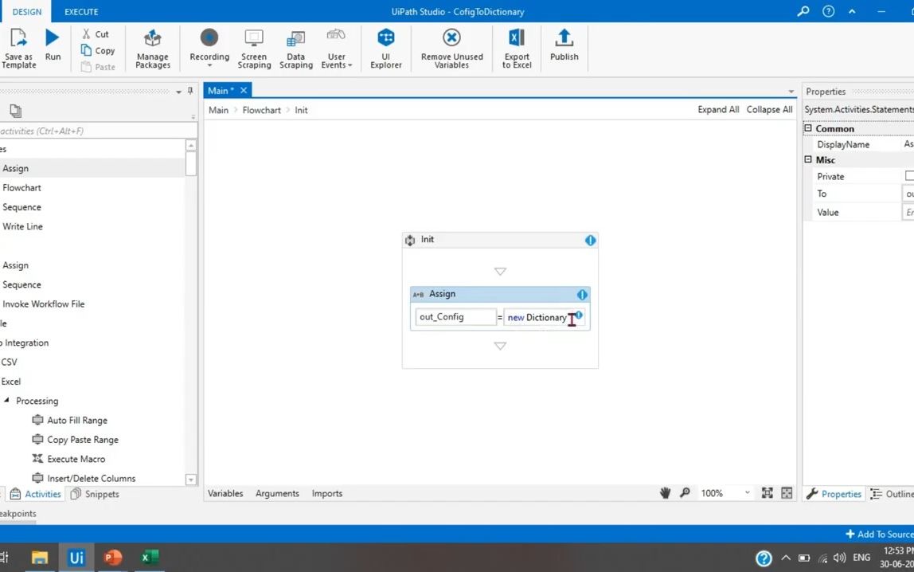
Task: Click Save as Template icon
Action: tap(18, 49)
